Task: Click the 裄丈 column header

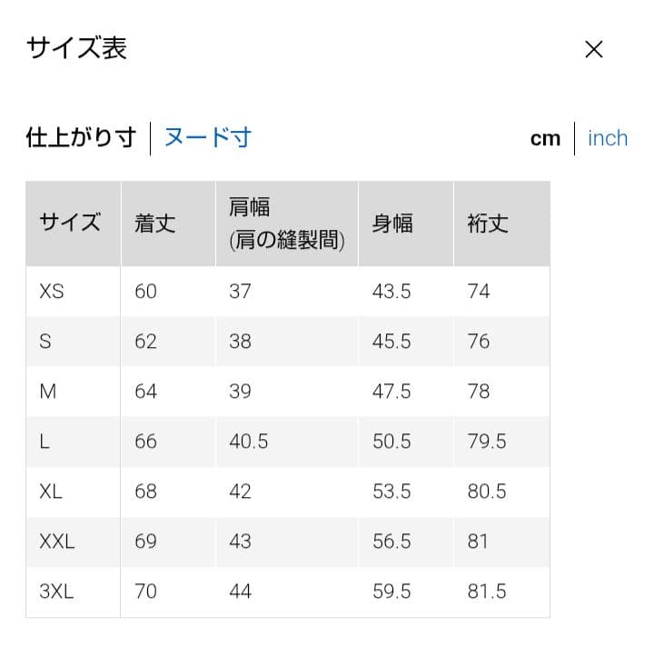Action: click(488, 224)
